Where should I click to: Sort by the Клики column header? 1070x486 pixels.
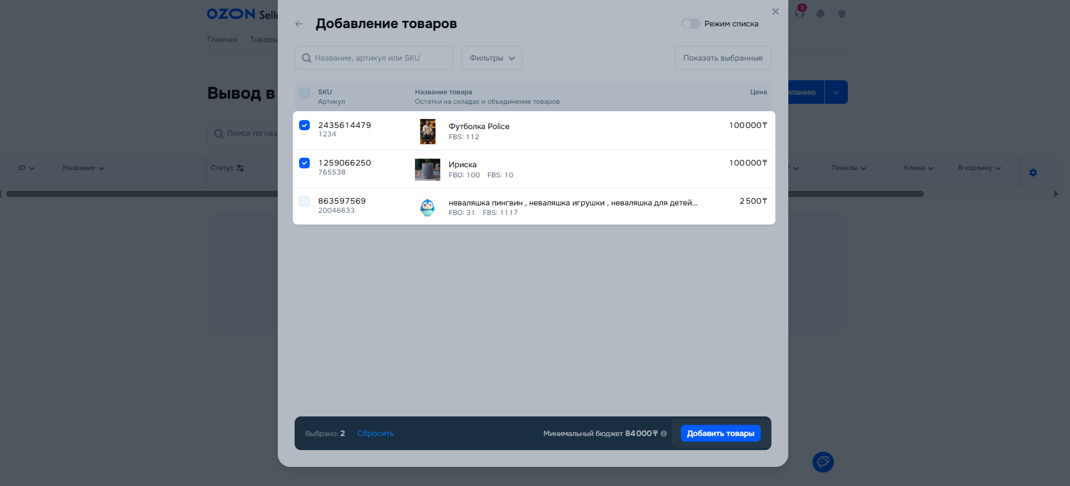tap(918, 168)
